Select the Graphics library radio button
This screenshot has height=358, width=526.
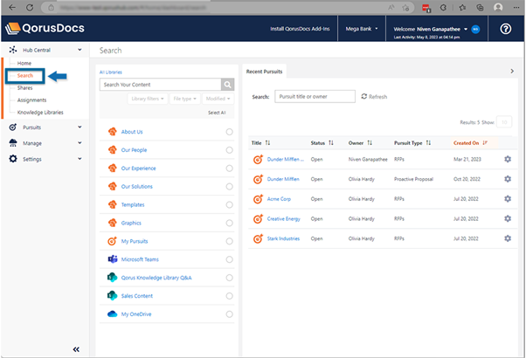(230, 223)
